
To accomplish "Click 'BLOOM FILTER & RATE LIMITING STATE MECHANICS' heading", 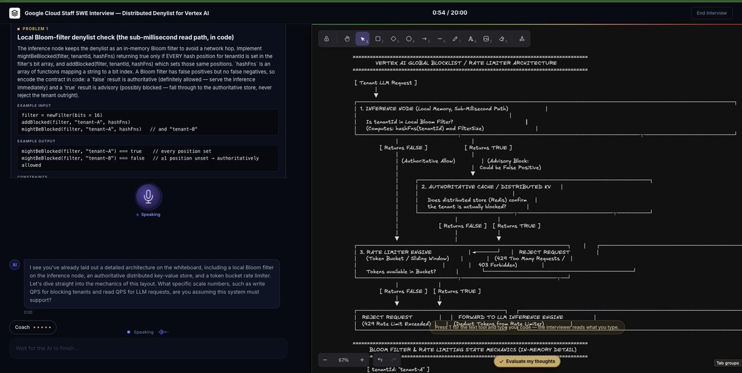I will [472, 349].
